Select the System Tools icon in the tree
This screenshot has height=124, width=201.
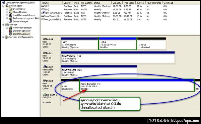pyautogui.click(x=7, y=6)
